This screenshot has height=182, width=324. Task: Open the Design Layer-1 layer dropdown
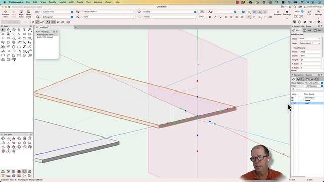coord(108,12)
